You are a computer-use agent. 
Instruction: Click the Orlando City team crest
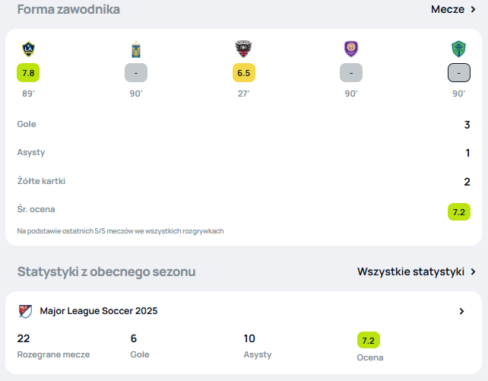point(351,49)
